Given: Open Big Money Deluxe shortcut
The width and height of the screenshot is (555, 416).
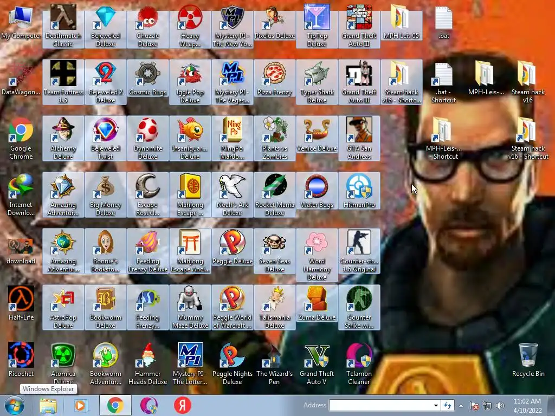Looking at the screenshot, I should tap(106, 194).
